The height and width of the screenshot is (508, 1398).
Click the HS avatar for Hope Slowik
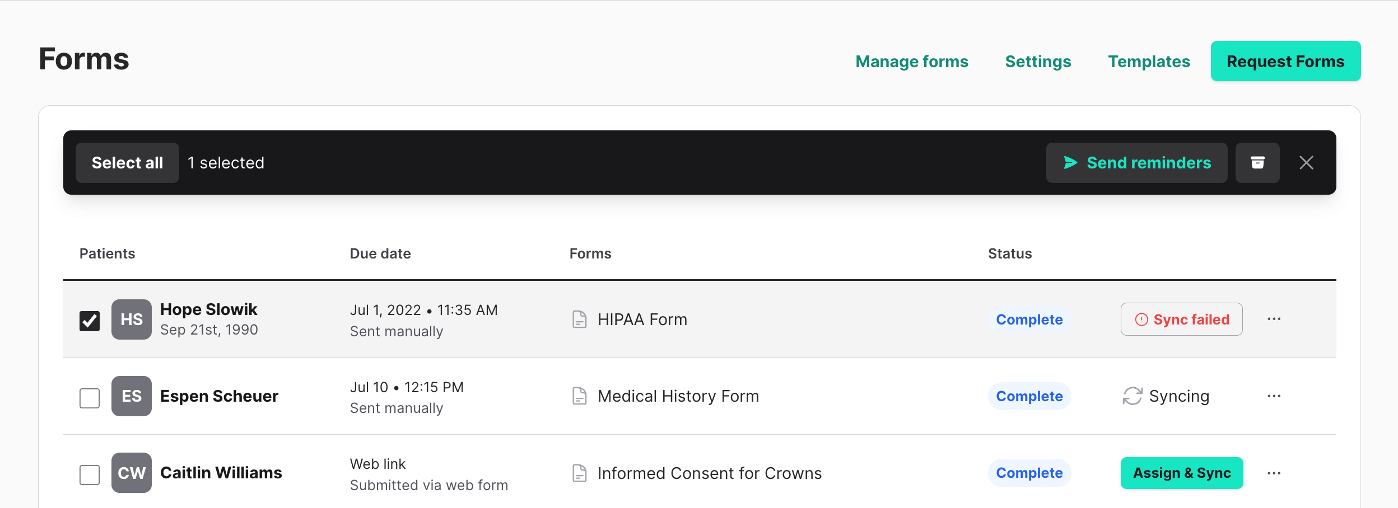(132, 319)
